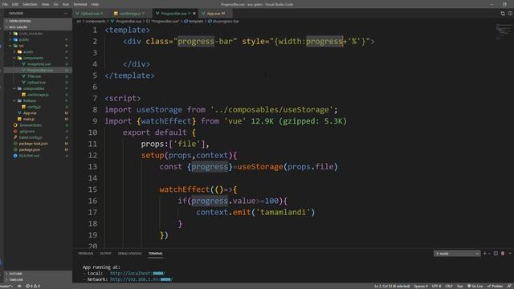Image resolution: width=514 pixels, height=289 pixels.
Task: Collapse the firebase folder
Action: tap(30, 100)
